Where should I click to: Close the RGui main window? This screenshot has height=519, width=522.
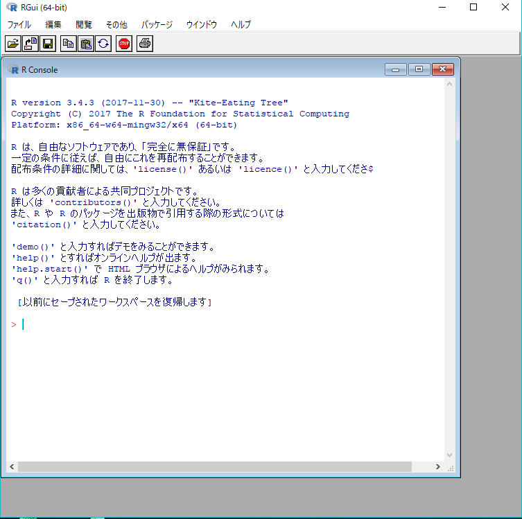tap(505, 8)
